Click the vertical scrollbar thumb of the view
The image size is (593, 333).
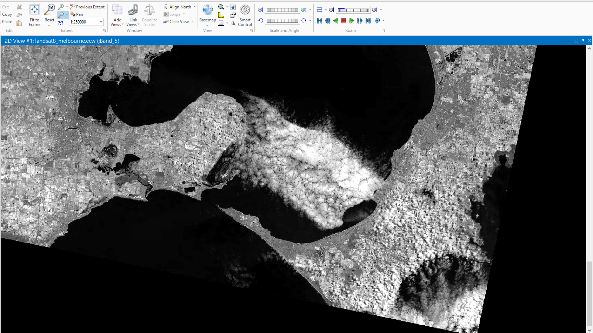coord(589,293)
